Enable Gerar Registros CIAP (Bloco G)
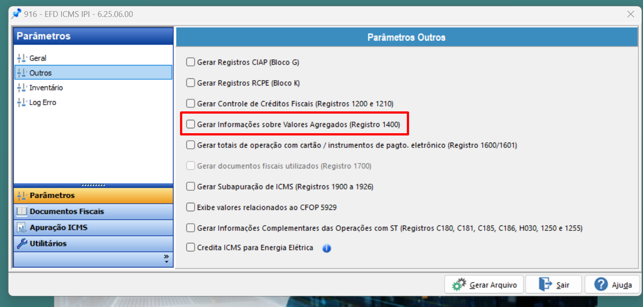The width and height of the screenshot is (643, 307). pos(191,62)
